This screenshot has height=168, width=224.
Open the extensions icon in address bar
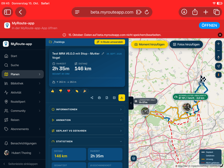pyautogui.click(x=139, y=12)
